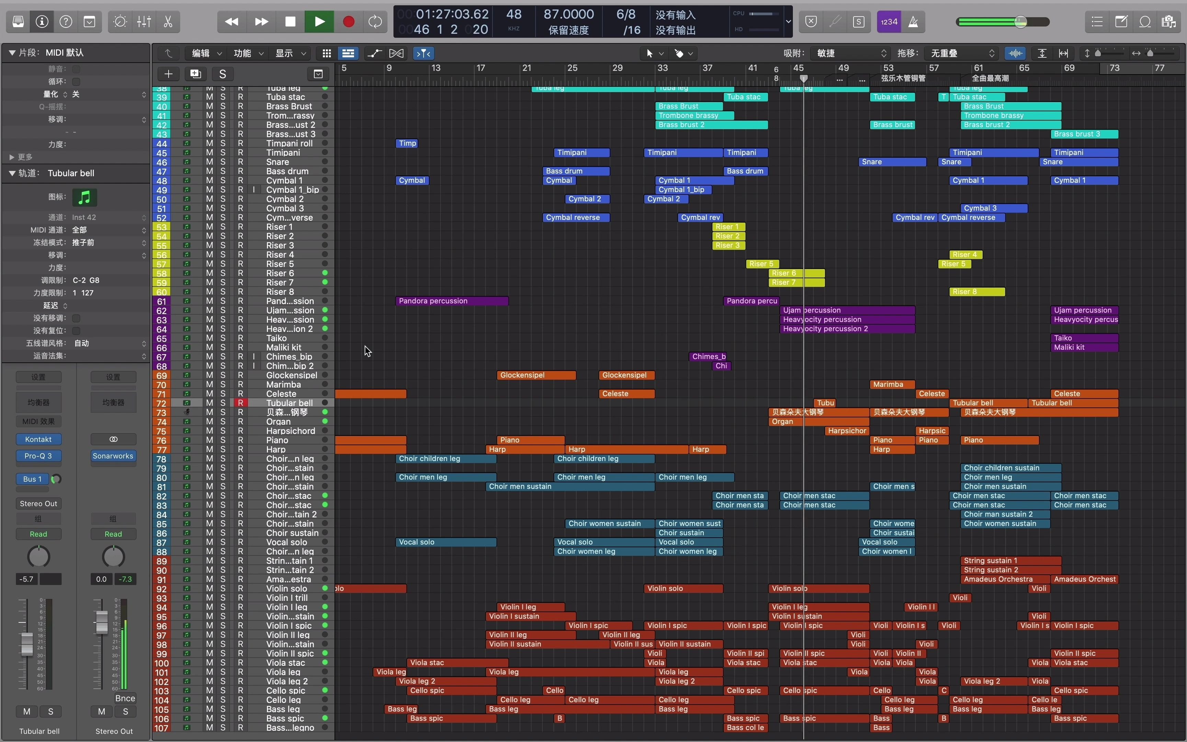This screenshot has width=1187, height=742.
Task: Open the Sonarworks plugin slot
Action: pyautogui.click(x=113, y=456)
